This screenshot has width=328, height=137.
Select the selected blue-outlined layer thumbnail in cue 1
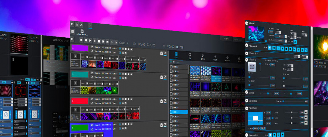[x=100, y=64]
